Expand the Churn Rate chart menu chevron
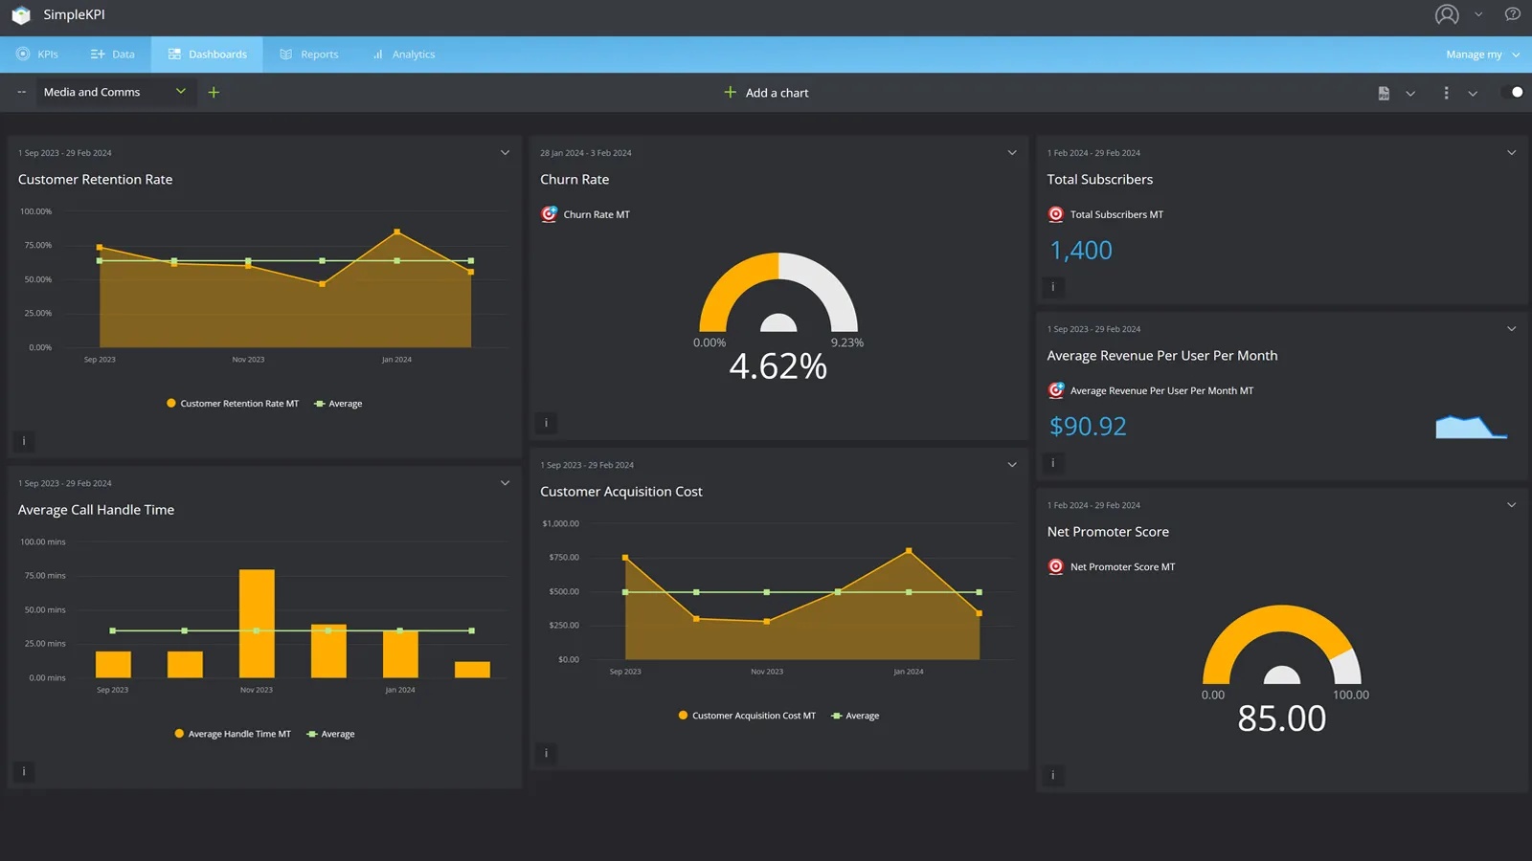Viewport: 1532px width, 861px height. (x=1012, y=153)
